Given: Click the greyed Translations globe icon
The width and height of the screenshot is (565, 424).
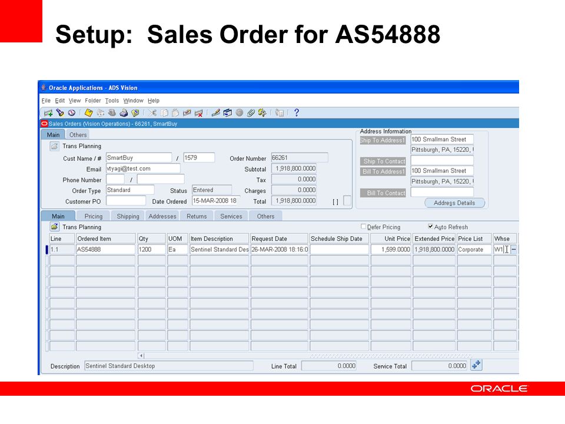Looking at the screenshot, I should 240,113.
